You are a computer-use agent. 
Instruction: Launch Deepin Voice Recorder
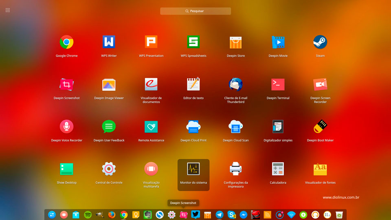[x=66, y=126]
